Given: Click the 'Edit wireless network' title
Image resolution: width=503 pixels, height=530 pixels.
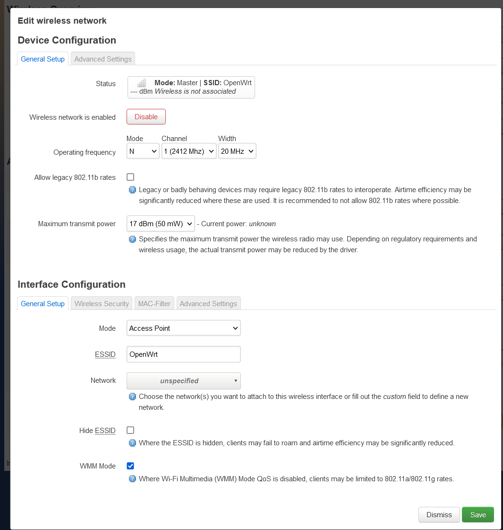Looking at the screenshot, I should click(x=62, y=21).
